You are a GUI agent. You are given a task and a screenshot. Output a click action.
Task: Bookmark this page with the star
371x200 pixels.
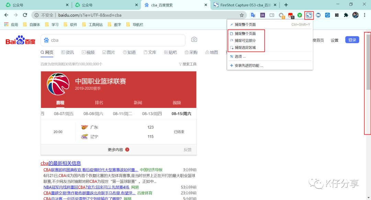[x=241, y=15]
